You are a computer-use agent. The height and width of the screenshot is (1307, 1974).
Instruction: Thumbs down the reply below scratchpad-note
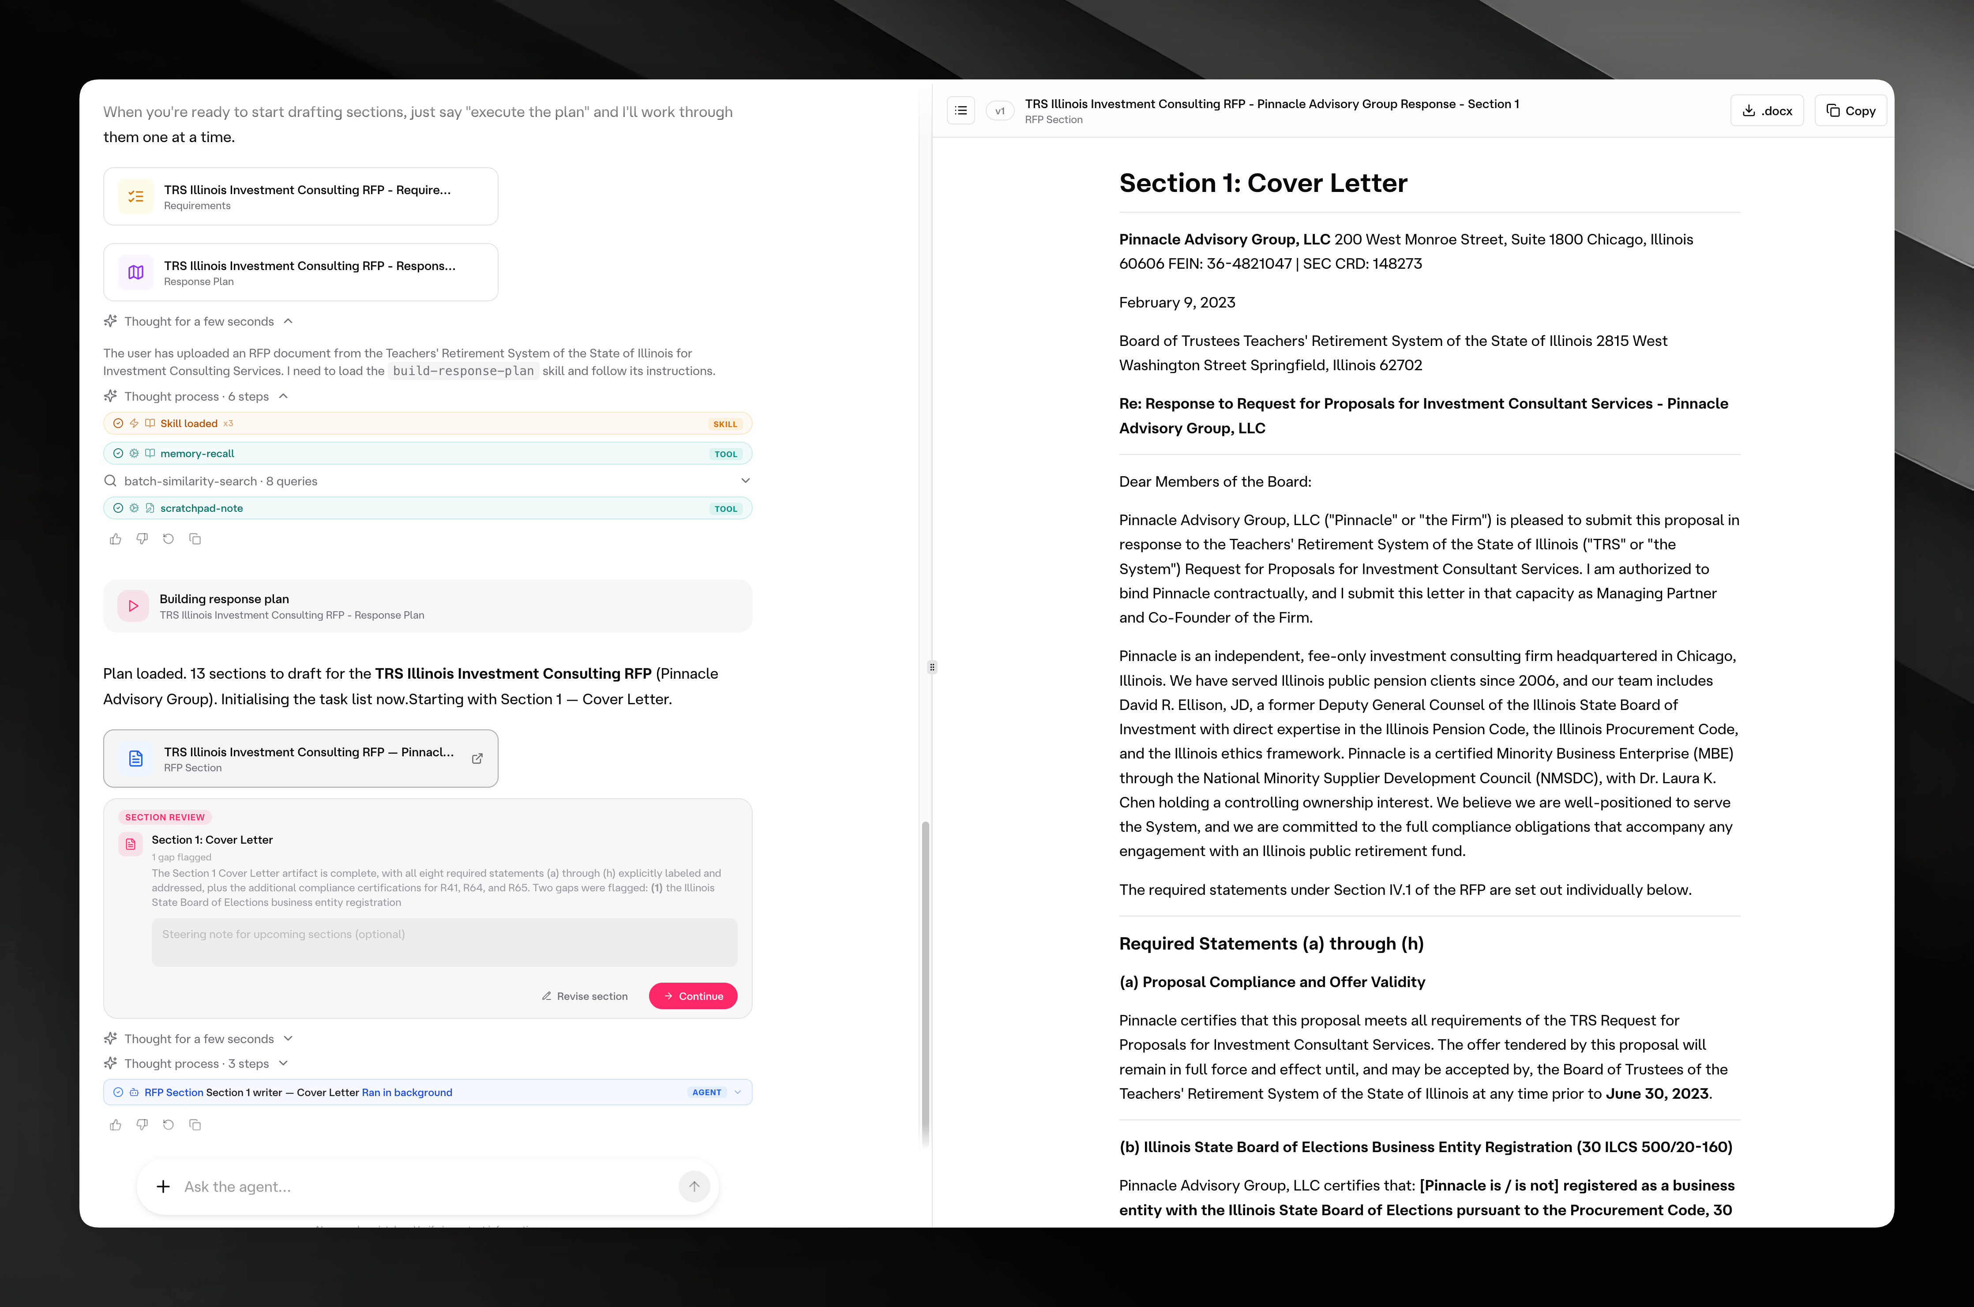coord(143,539)
